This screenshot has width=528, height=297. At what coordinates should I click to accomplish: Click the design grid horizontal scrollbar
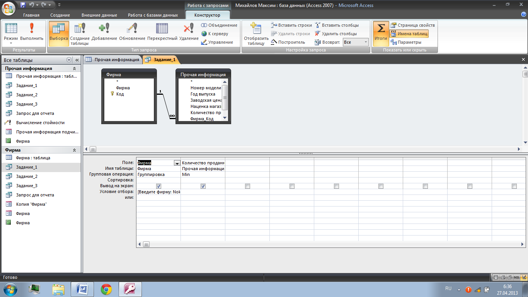[330, 244]
